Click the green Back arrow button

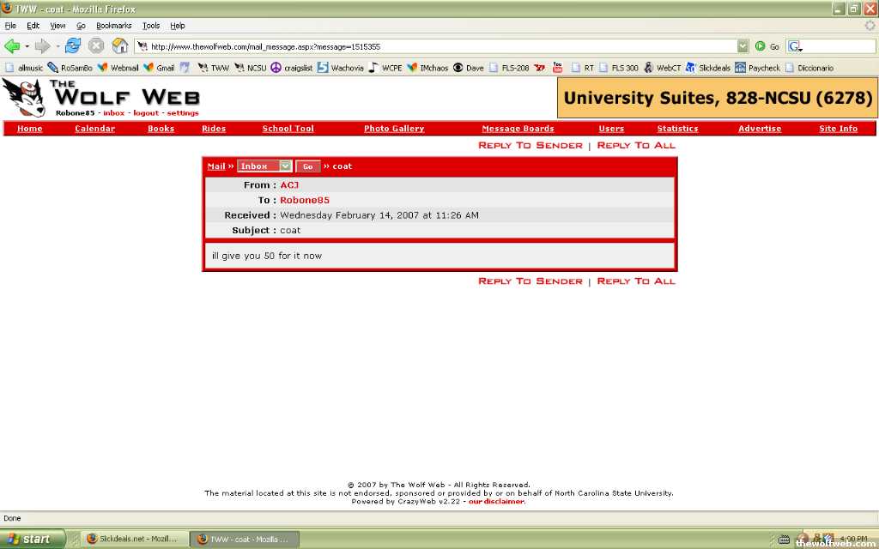tap(12, 46)
